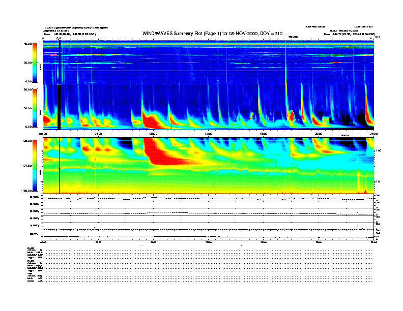This screenshot has width=403, height=311.
Task: Click the 20:00 tick label under RAD1 spectrogram
Action: (319, 134)
